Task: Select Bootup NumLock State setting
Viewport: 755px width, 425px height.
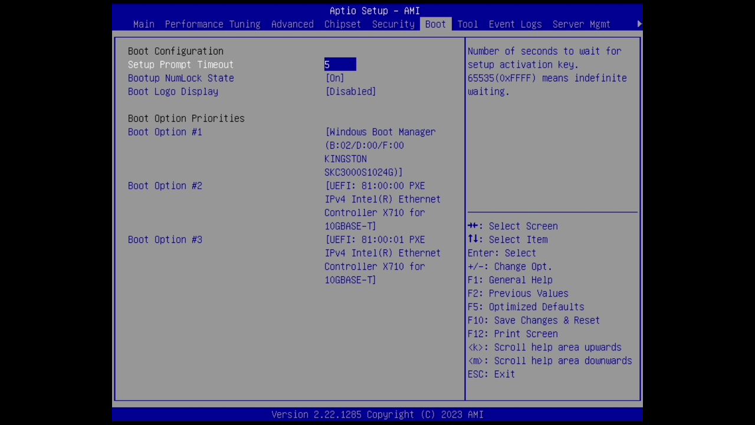Action: point(180,78)
